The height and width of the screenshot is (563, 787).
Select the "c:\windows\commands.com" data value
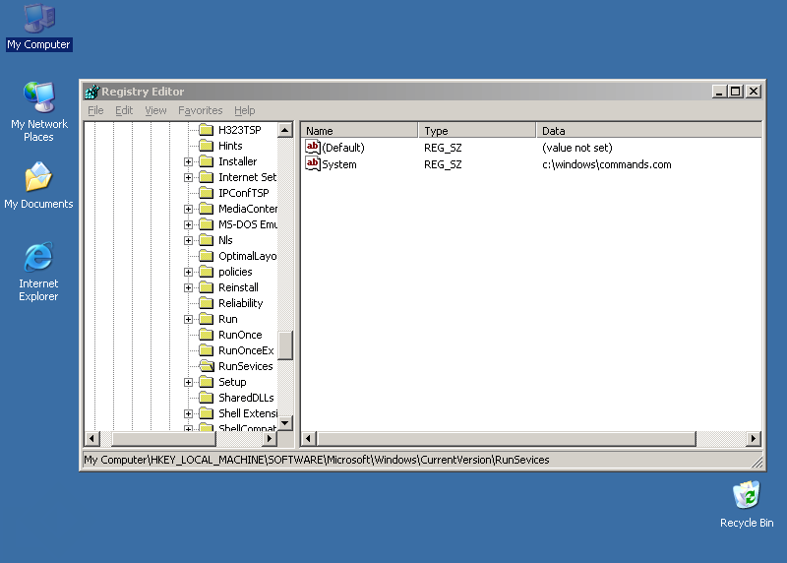tap(606, 164)
